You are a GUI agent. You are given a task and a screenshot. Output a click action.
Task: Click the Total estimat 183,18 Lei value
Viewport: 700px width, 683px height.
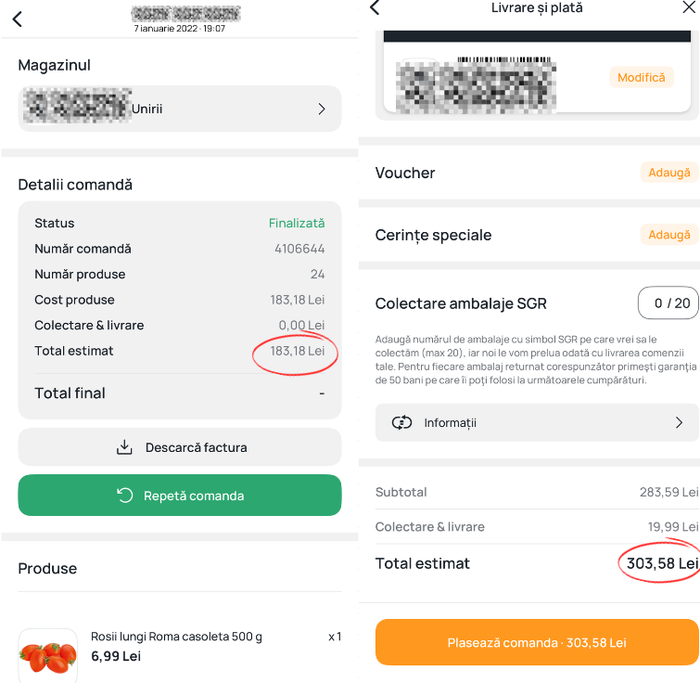click(297, 351)
